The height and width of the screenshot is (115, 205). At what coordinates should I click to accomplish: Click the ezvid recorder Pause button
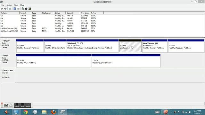[x=17, y=105]
